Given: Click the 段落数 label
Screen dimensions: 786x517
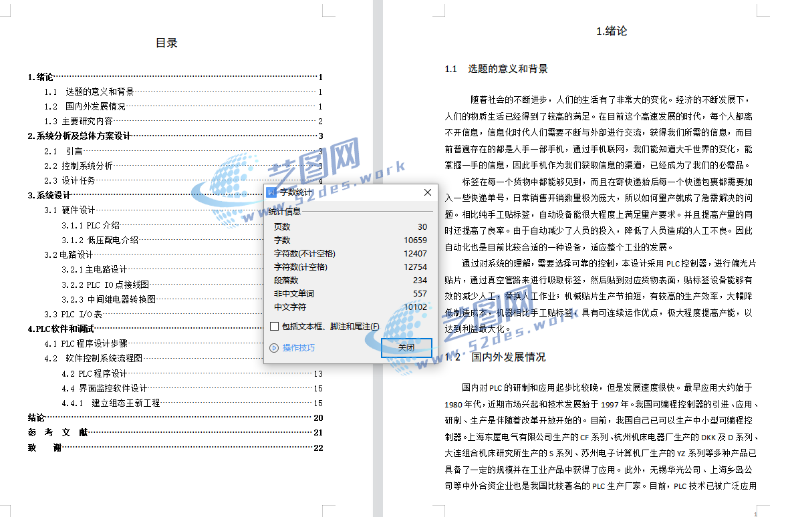Looking at the screenshot, I should 286,281.
